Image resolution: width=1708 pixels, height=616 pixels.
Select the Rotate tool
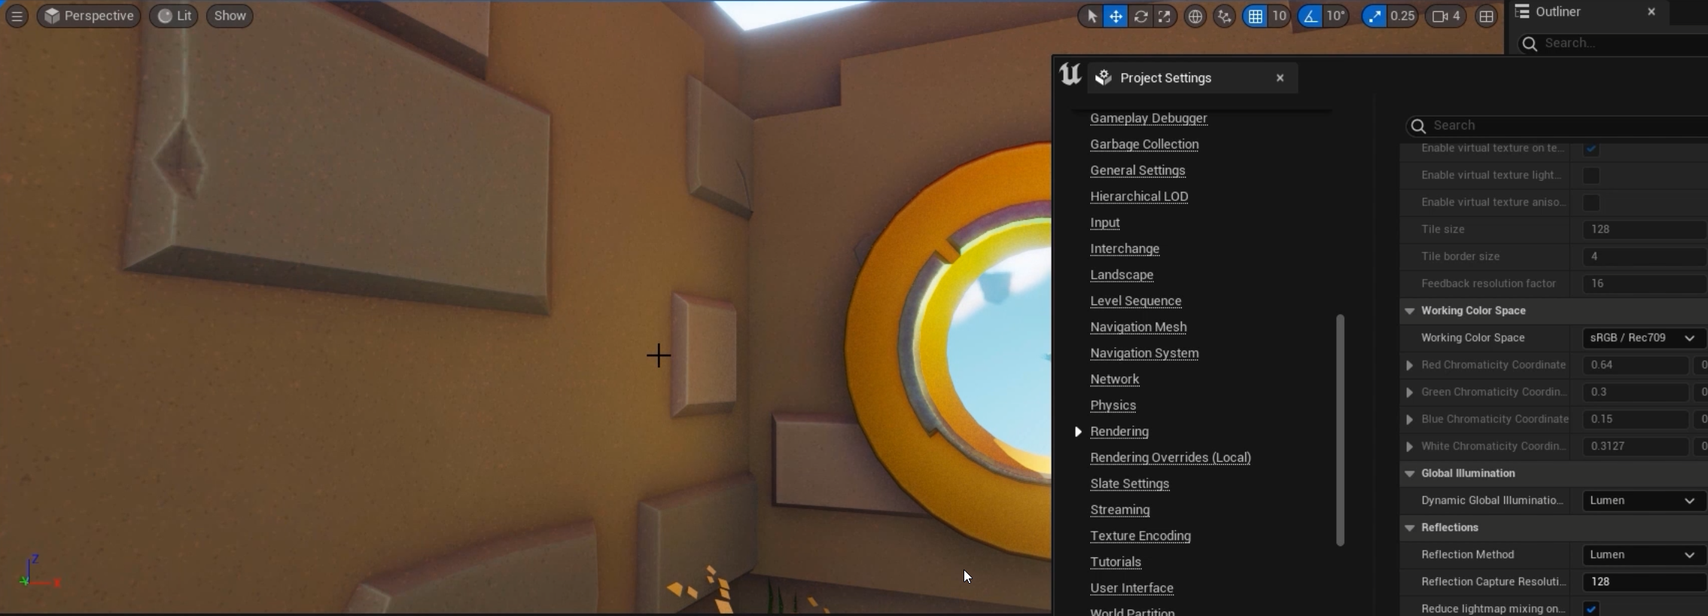coord(1140,16)
